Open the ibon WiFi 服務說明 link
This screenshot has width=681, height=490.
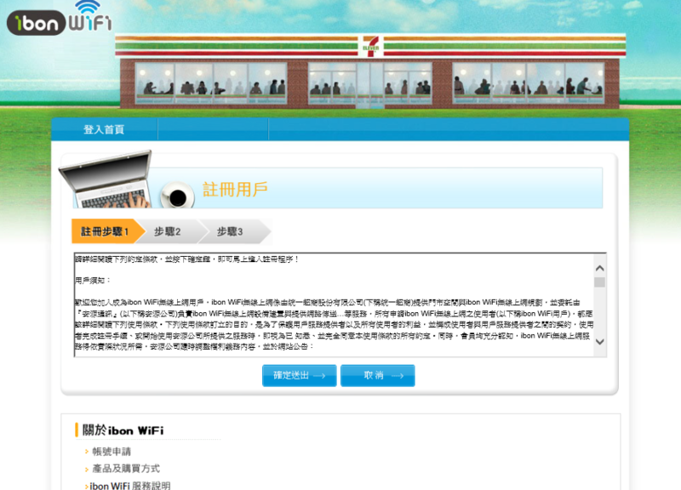pos(130,486)
